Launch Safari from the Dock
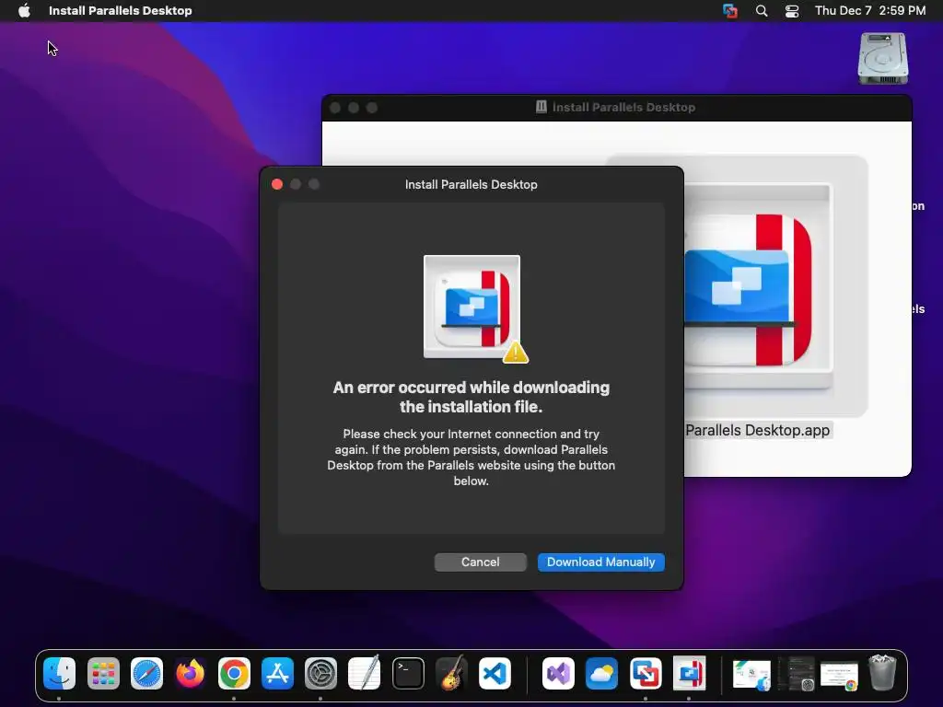 click(146, 673)
